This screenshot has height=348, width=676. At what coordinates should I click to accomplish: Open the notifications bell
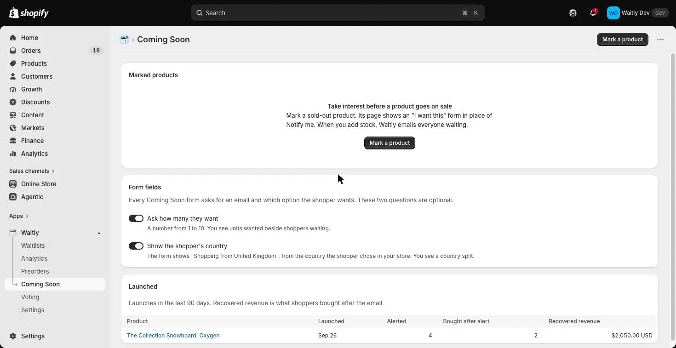pyautogui.click(x=593, y=13)
